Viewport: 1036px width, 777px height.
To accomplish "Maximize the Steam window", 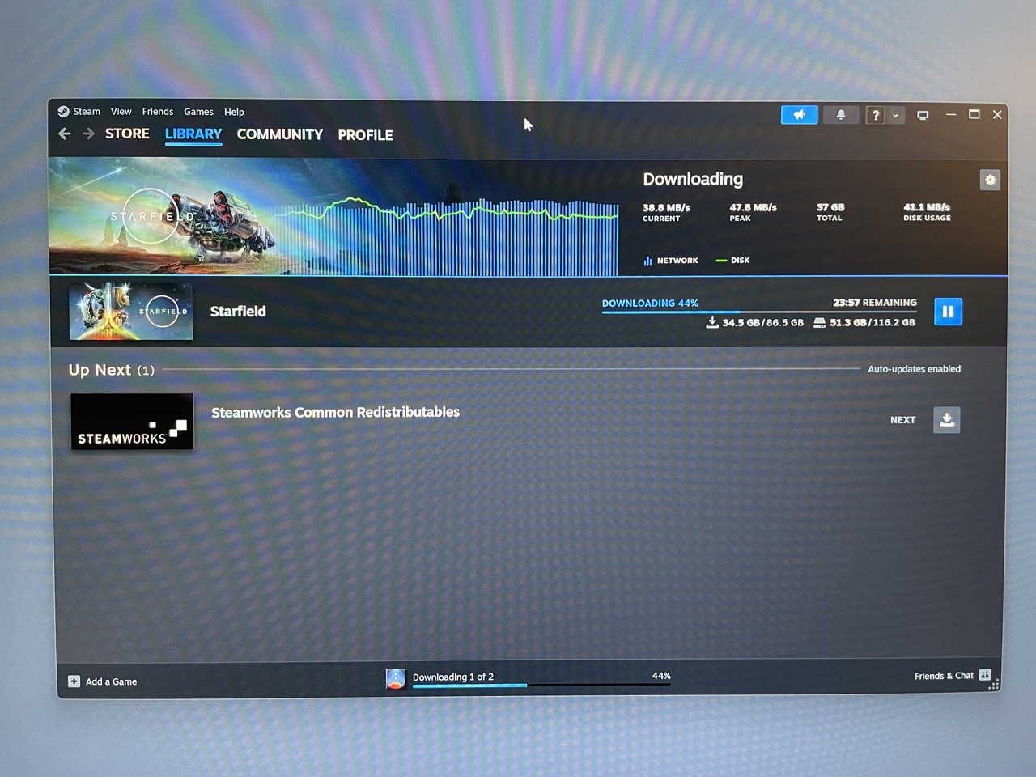I will pyautogui.click(x=974, y=115).
